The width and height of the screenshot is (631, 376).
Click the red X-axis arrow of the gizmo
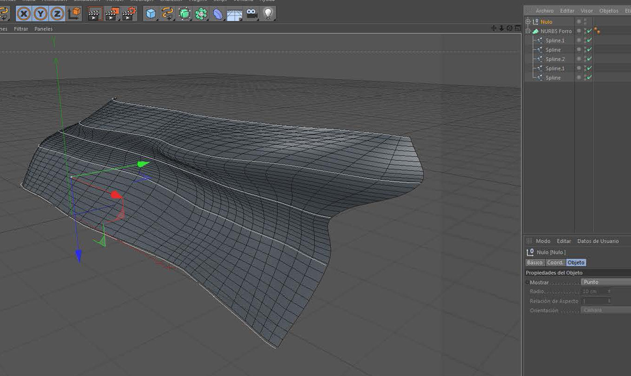coord(116,195)
